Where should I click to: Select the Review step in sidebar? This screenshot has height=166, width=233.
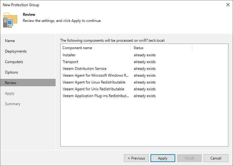(28, 83)
